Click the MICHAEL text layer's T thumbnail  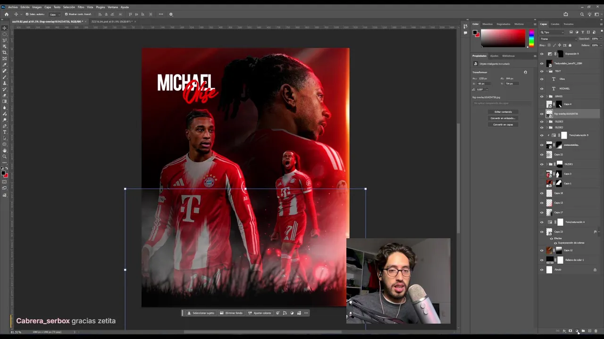(x=554, y=89)
